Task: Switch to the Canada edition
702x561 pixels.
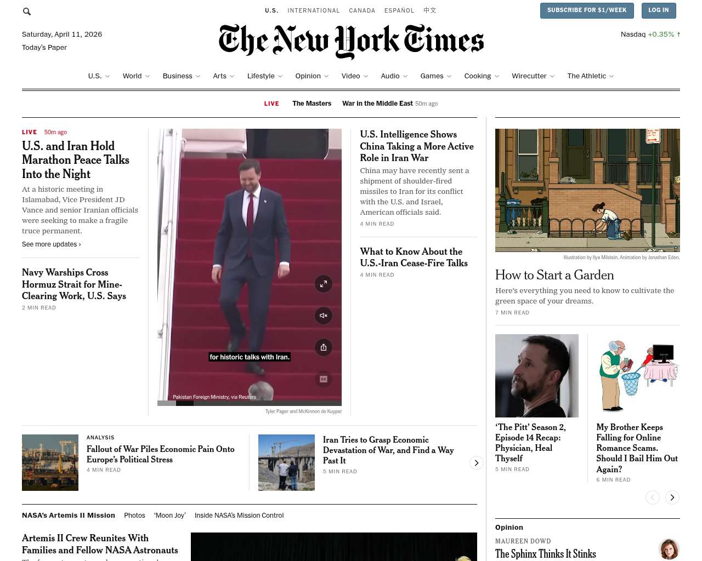Action: (362, 10)
